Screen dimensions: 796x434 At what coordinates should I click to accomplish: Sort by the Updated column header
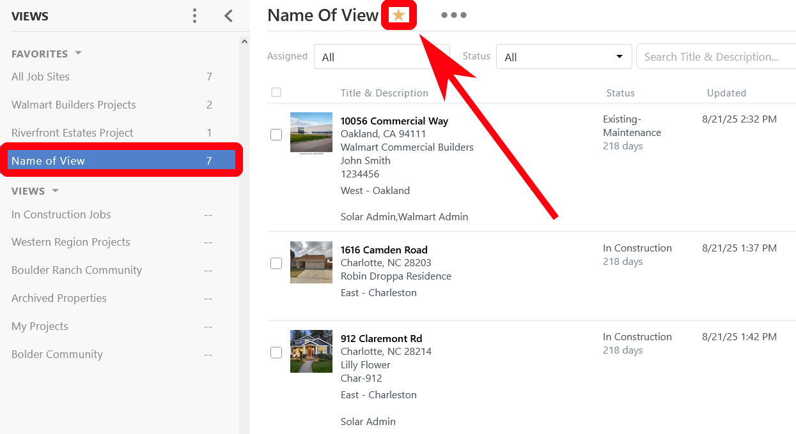(726, 93)
